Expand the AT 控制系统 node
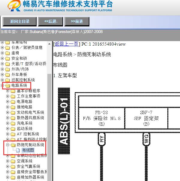The image size is (180, 181). coord(7,134)
